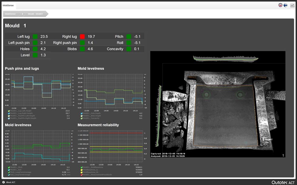Open dashboard in a new window via top-right icon
Screen dimensions: 297x185
click(x=292, y=5)
